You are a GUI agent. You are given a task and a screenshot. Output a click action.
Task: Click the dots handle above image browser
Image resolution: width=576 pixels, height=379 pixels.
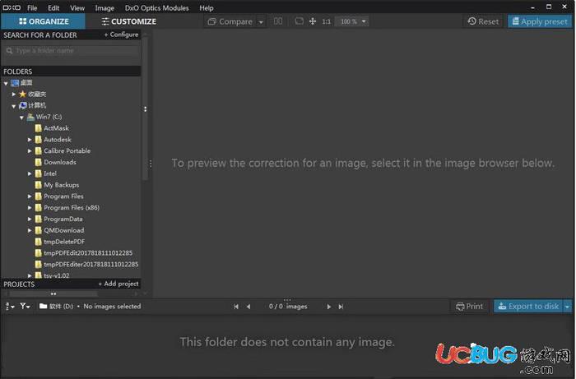pos(287,300)
